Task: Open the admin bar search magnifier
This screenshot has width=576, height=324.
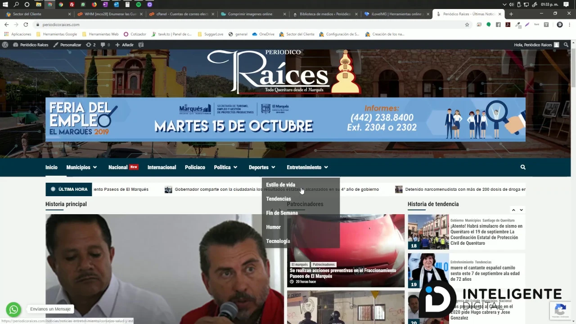Action: coord(566,45)
